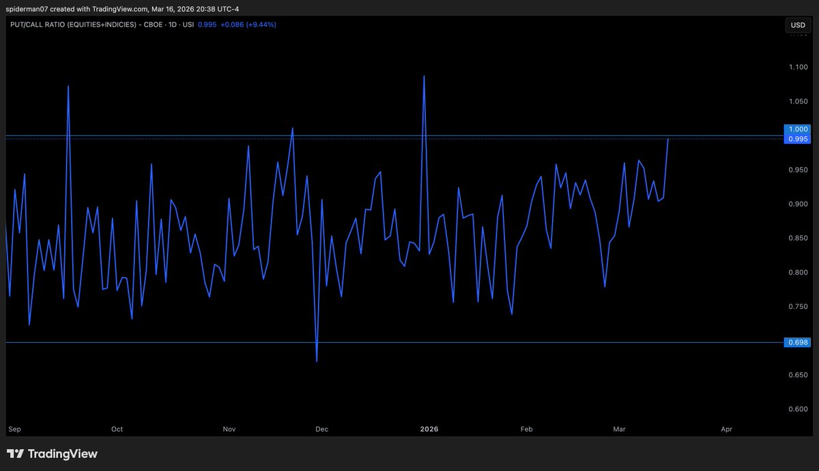
Task: Click the Nov label on time axis
Action: [x=229, y=429]
